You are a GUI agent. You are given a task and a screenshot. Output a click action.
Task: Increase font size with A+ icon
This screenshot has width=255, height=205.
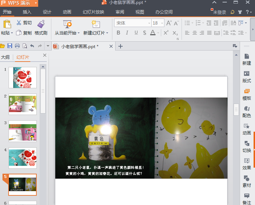169,23
